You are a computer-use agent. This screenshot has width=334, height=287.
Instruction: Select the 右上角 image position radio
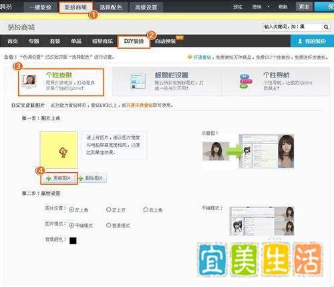click(146, 210)
